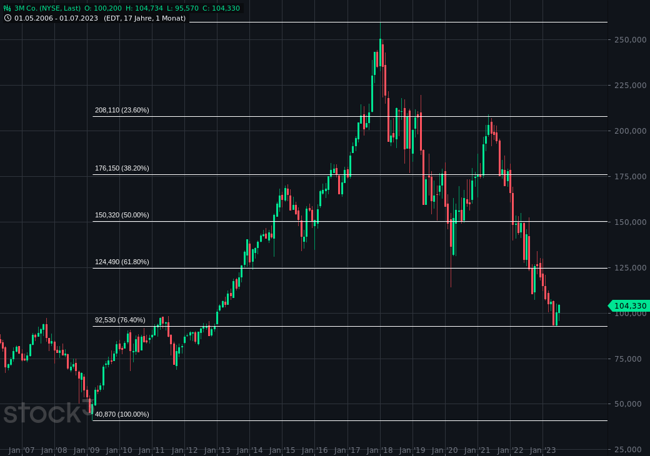The width and height of the screenshot is (650, 456).
Task: Click the candlestick chart icon beside 3M Co.
Action: 7,8
